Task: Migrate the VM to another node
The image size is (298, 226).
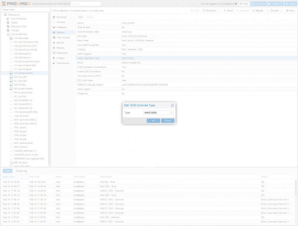Action: (x=257, y=11)
